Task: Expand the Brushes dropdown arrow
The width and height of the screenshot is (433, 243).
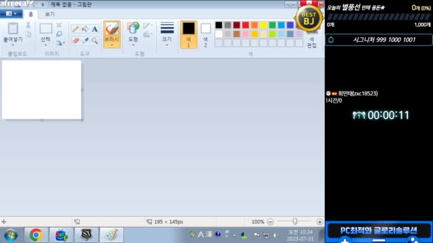Action: point(112,45)
